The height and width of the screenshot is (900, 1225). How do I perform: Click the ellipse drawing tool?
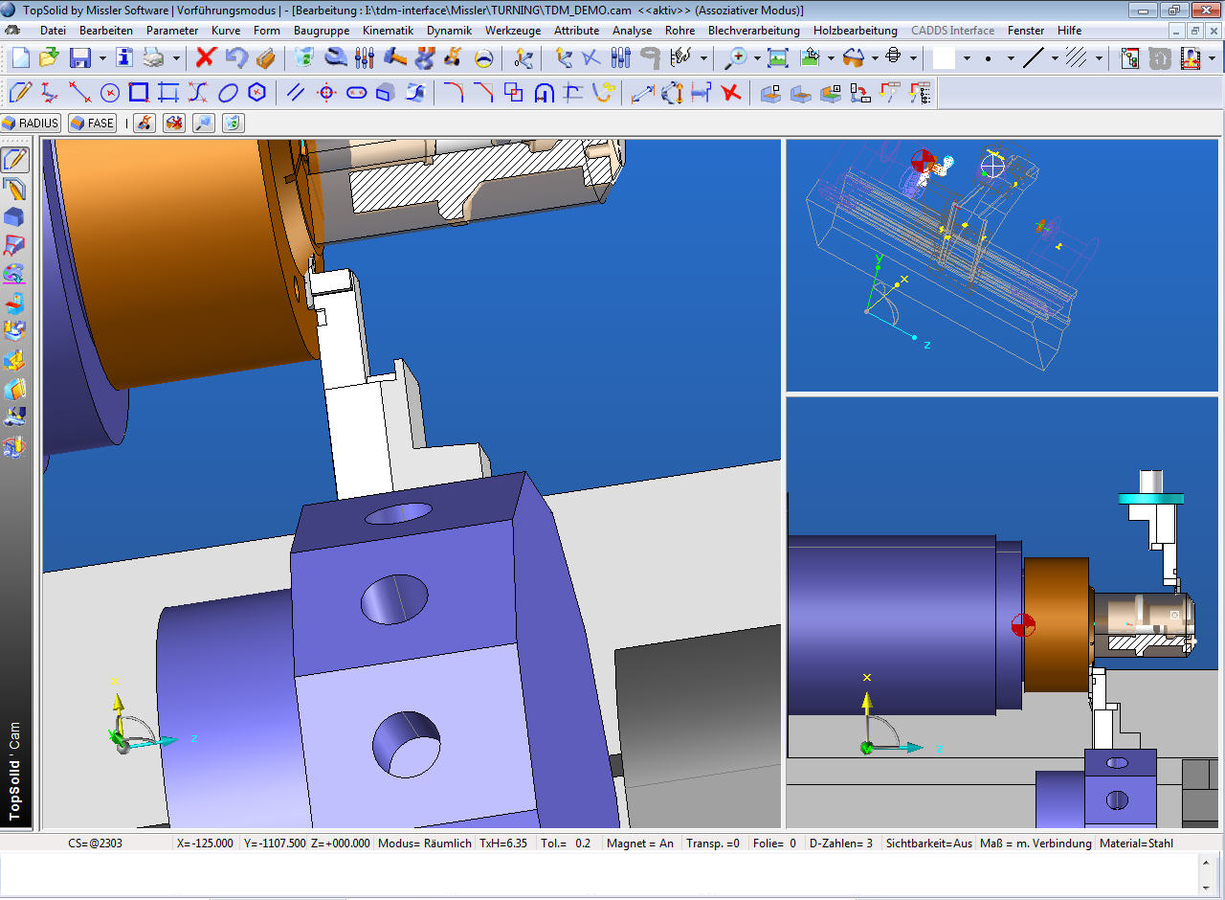[x=228, y=93]
